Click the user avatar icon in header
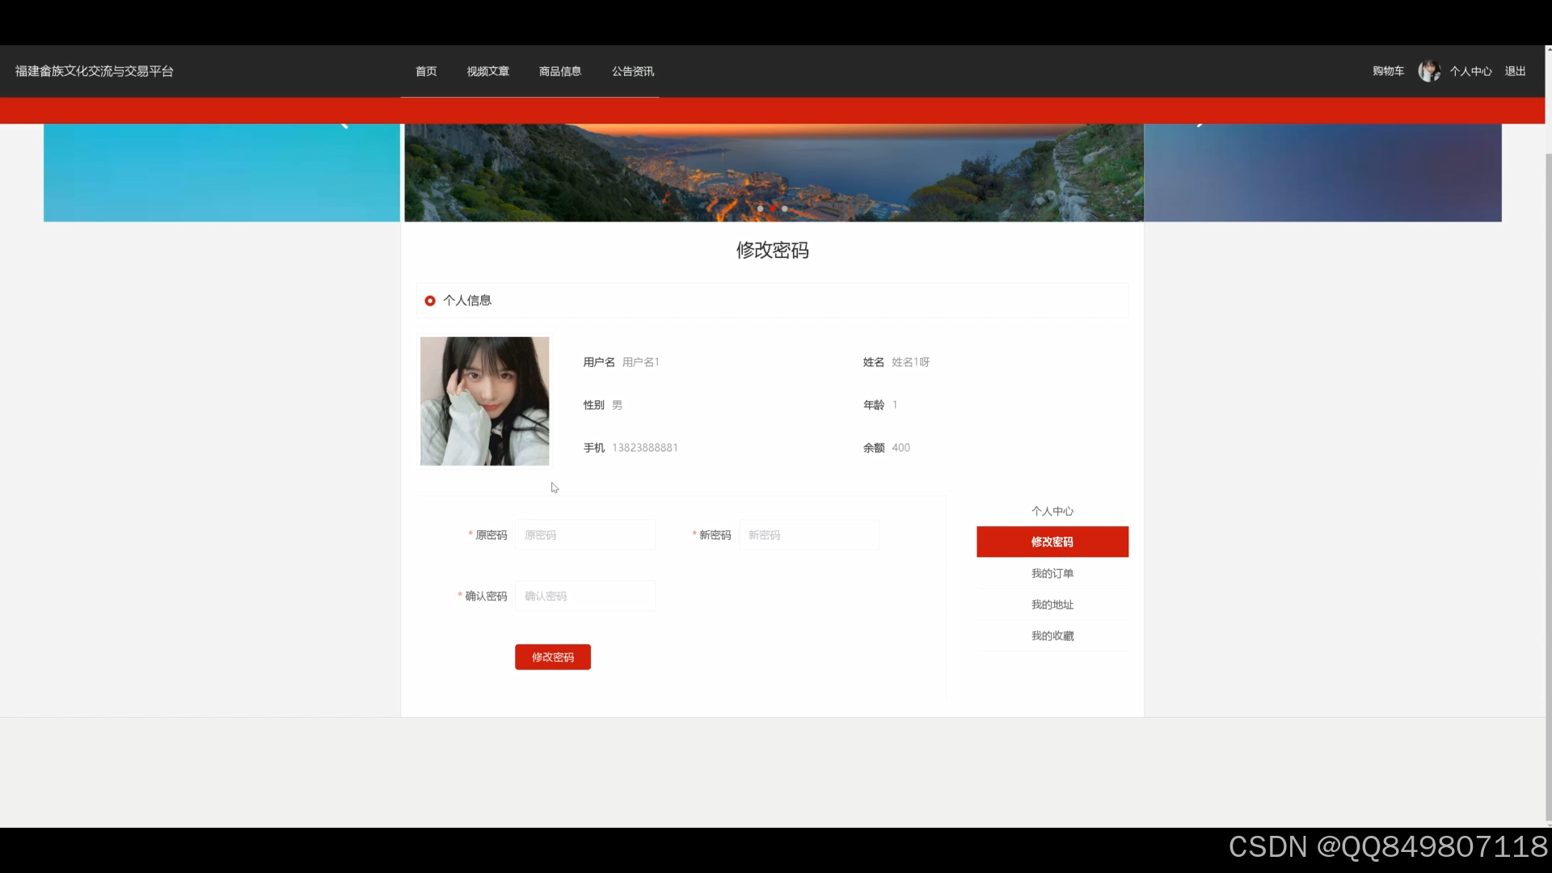1552x873 pixels. [x=1428, y=71]
